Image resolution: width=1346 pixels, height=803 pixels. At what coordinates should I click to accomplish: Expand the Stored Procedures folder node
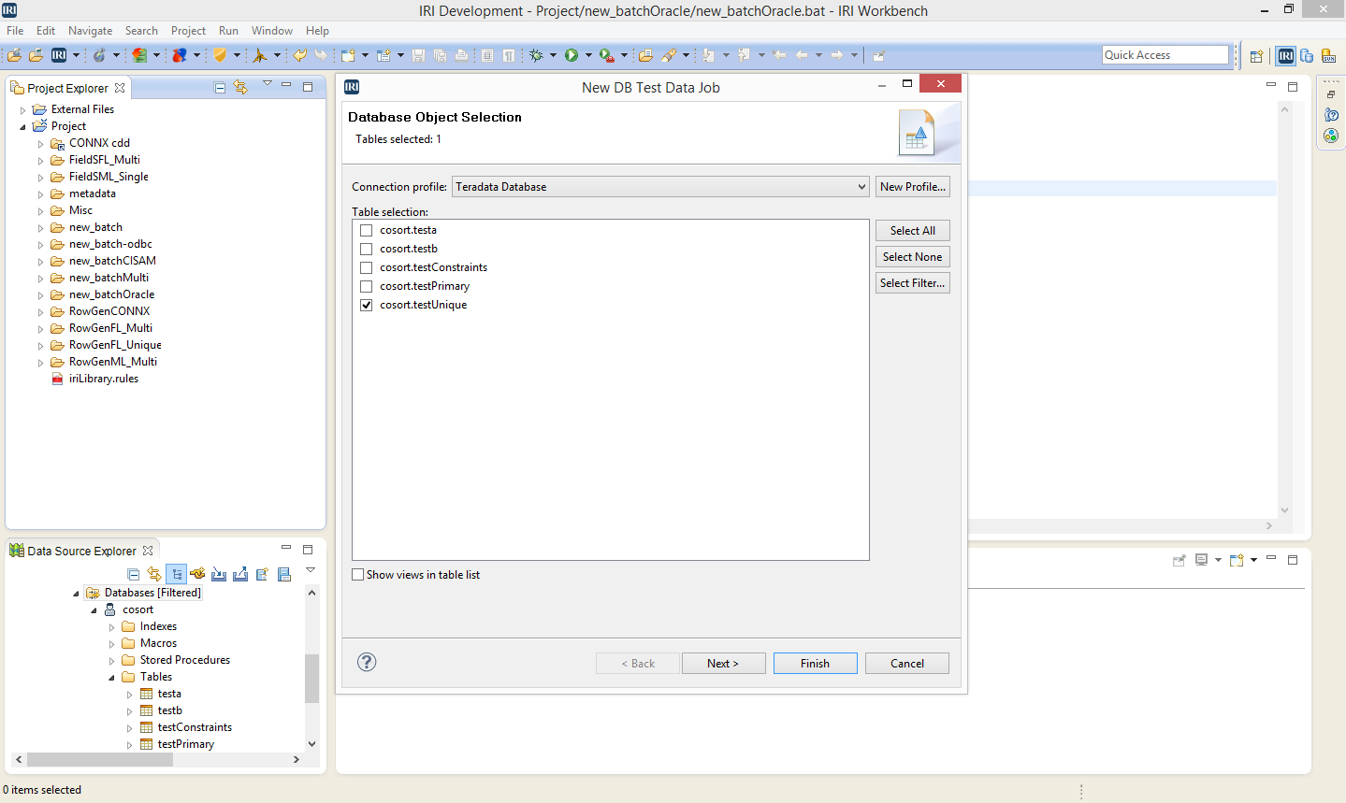tap(112, 661)
